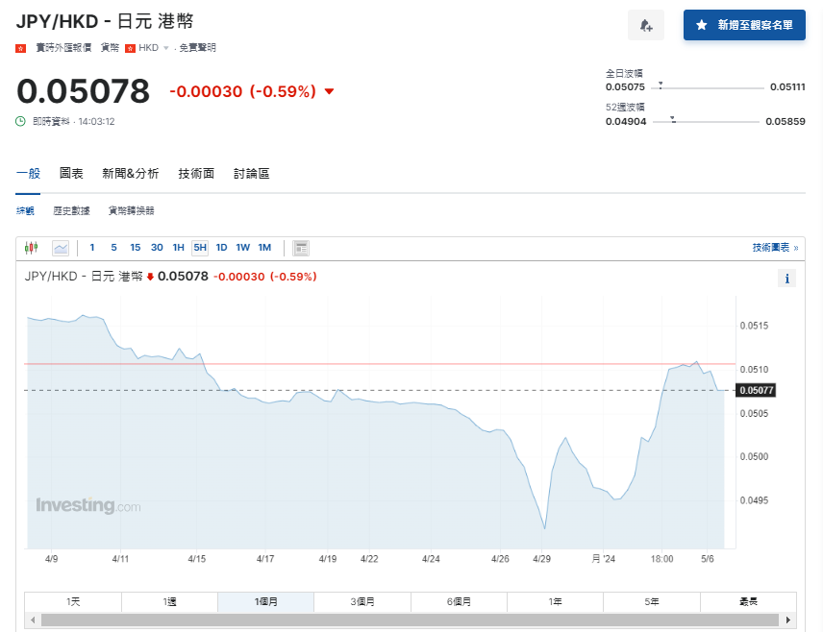This screenshot has height=632, width=823.
Task: Select the 5H chart interval
Action: (198, 247)
